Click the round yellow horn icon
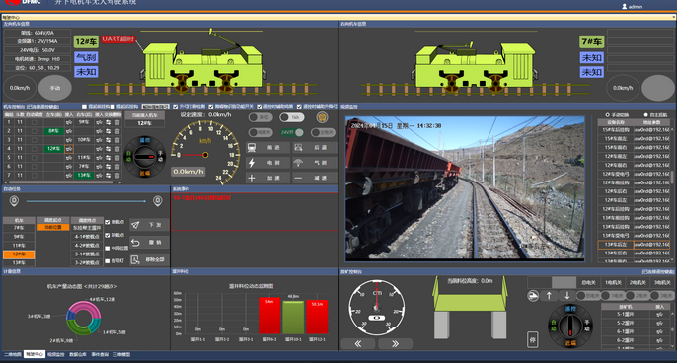Screen dimensions: 677x363 point(322,117)
